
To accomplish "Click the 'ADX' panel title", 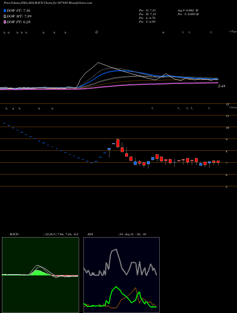I will coord(91,234).
